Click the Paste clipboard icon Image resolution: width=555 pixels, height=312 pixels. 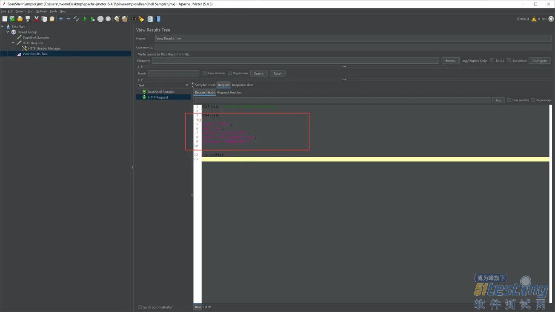52,19
